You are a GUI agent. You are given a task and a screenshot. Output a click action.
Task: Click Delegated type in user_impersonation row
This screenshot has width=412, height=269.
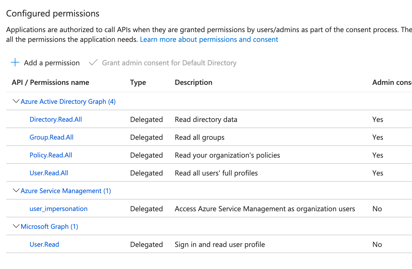pos(147,209)
